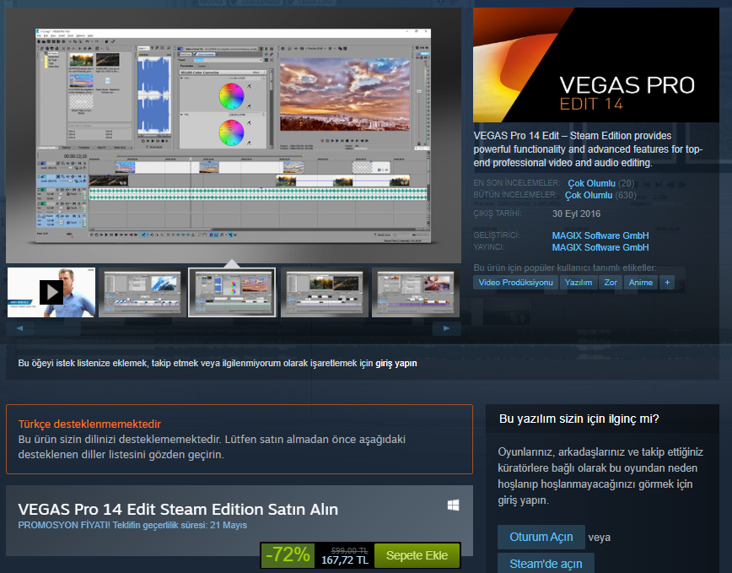732x573 pixels.
Task: Click the thumbnail strip scrollbar handle
Action: click(x=58, y=329)
